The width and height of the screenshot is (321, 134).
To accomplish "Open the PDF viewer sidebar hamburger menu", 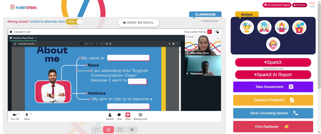I will pyautogui.click(x=15, y=44).
